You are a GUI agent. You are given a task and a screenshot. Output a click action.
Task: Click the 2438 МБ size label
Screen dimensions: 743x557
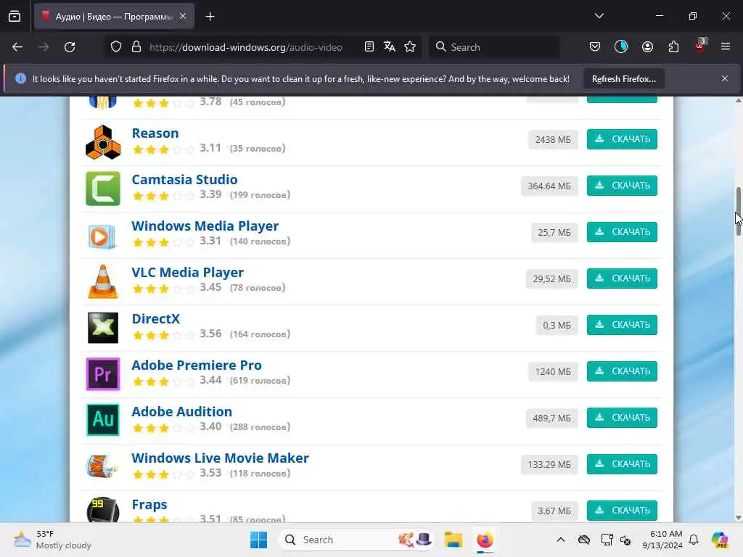553,140
